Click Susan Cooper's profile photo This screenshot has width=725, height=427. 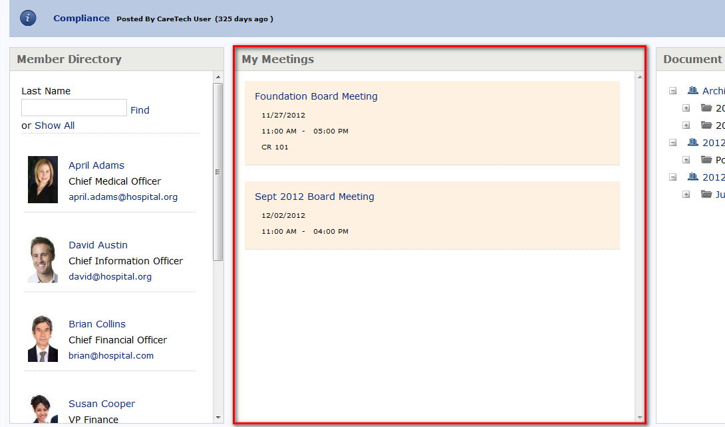point(43,410)
